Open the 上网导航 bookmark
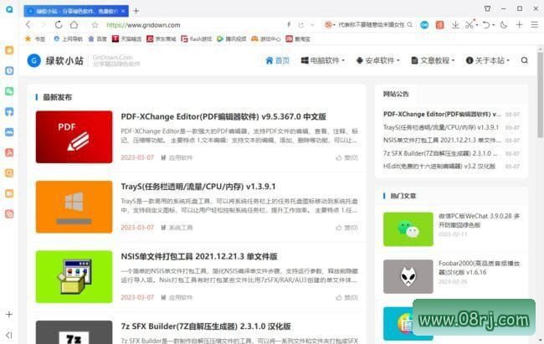Screen dimensions: 544x344 [x=69, y=39]
